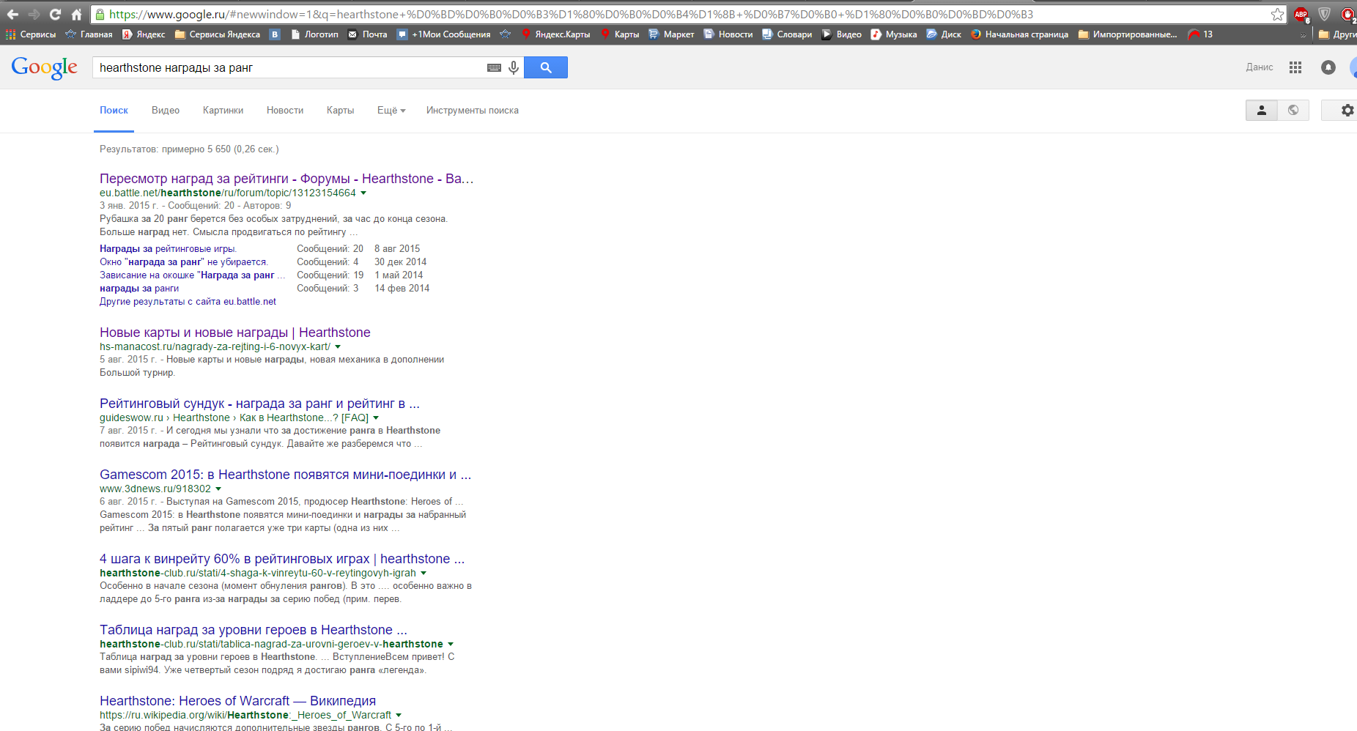Screen dimensions: 1357x731
Task: Open dropdown arrow beside www.3dnews.ru result URL
Action: 218,489
